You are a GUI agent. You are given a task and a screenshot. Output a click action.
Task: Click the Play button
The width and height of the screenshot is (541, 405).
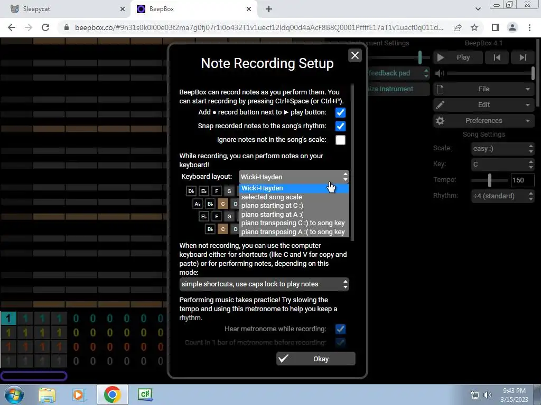[458, 57]
